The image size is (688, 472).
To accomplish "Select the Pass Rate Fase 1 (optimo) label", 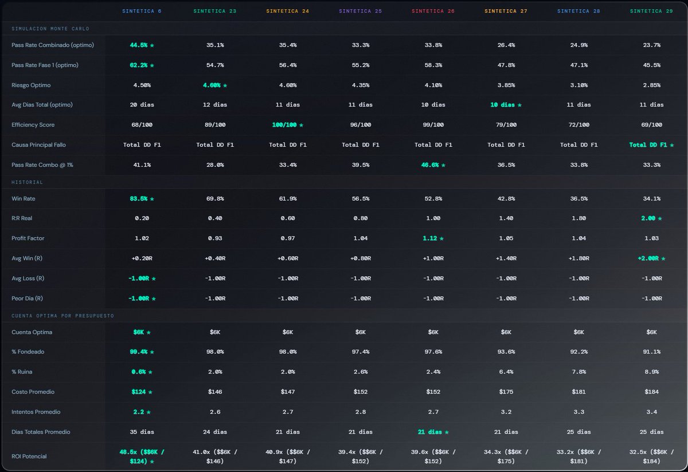I will coord(45,65).
